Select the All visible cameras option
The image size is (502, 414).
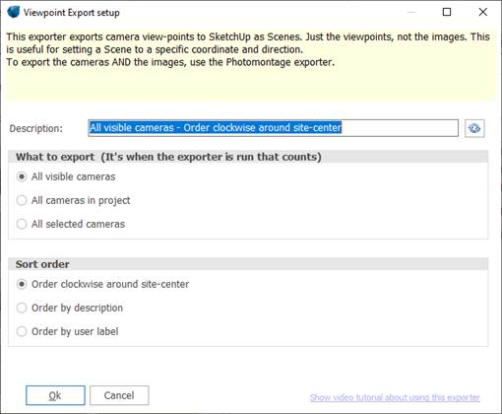[66, 176]
